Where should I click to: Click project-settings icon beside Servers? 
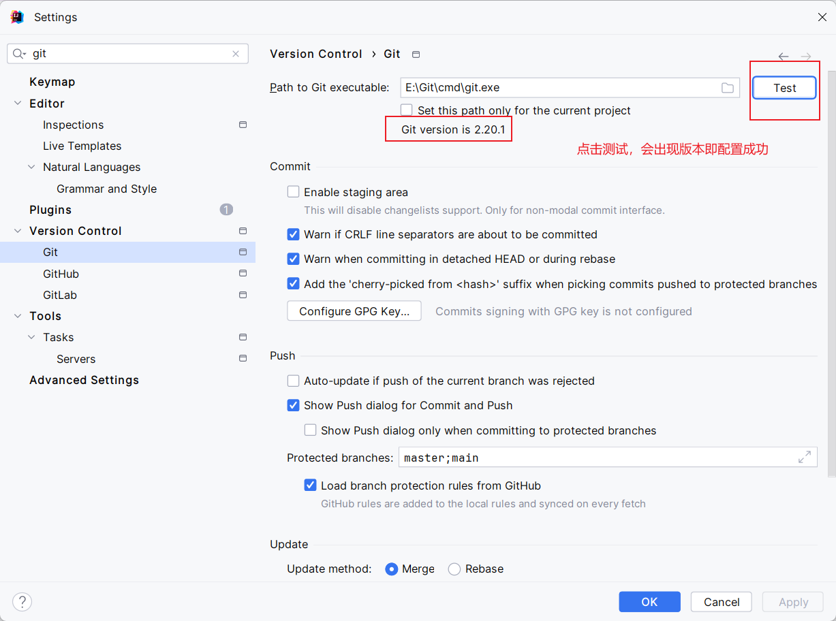click(243, 358)
